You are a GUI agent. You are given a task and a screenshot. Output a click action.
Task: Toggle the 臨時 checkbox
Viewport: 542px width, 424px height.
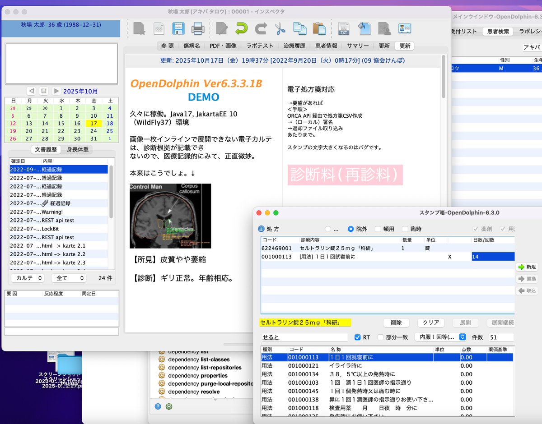tap(405, 229)
